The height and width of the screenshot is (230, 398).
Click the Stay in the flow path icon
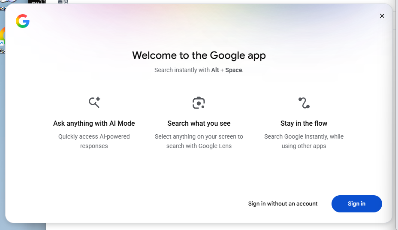point(304,103)
